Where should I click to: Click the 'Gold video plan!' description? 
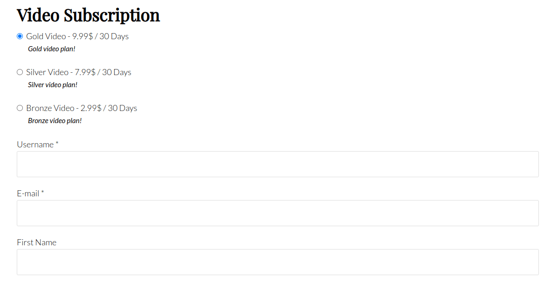point(52,49)
